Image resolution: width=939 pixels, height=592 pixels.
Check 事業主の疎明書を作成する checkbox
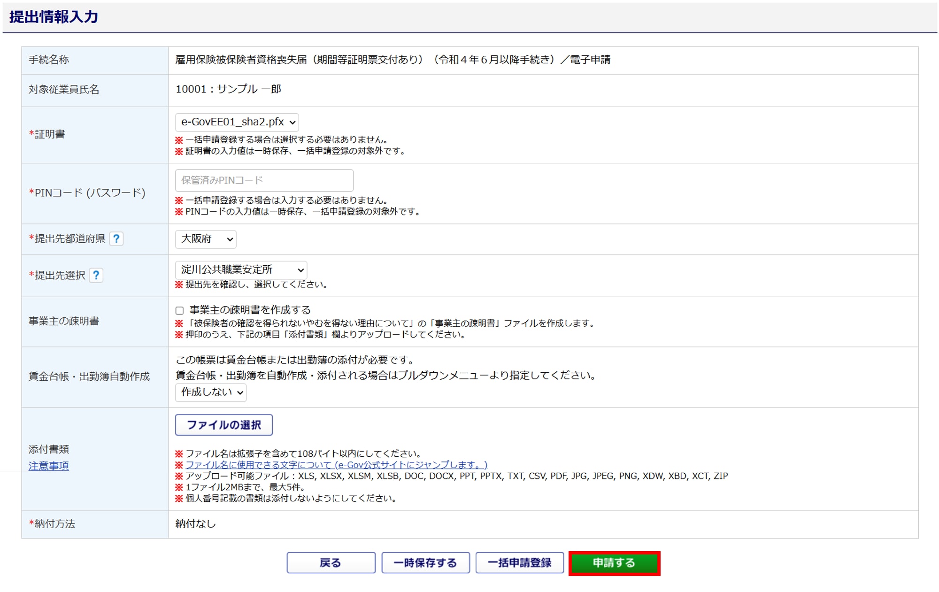tap(179, 310)
